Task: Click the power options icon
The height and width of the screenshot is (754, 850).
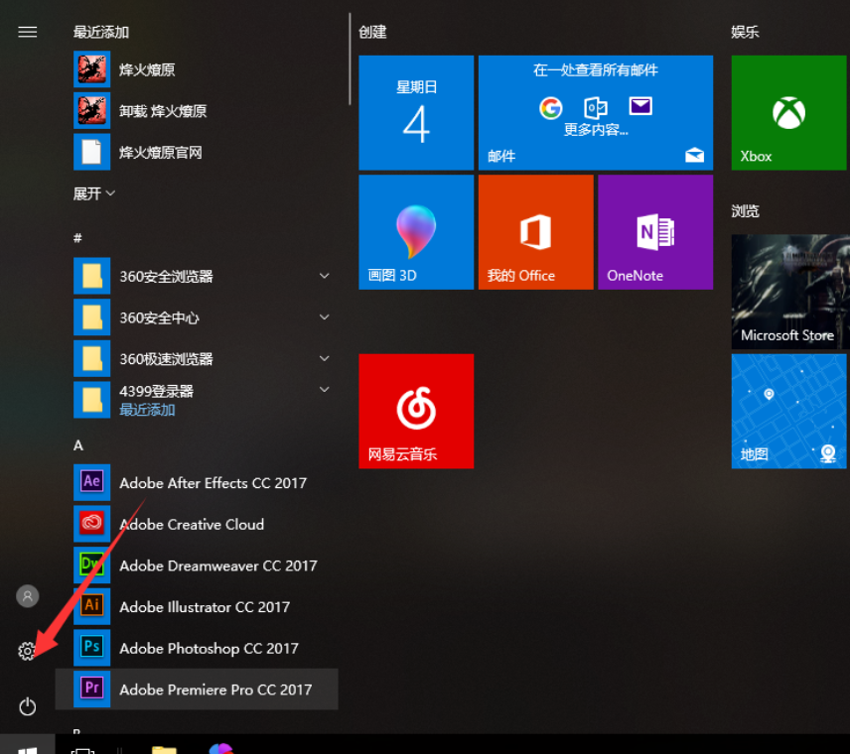Action: (27, 707)
